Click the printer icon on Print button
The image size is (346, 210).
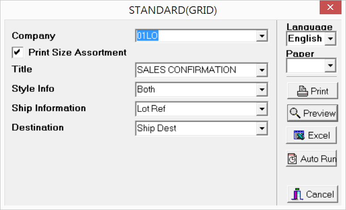pos(303,91)
